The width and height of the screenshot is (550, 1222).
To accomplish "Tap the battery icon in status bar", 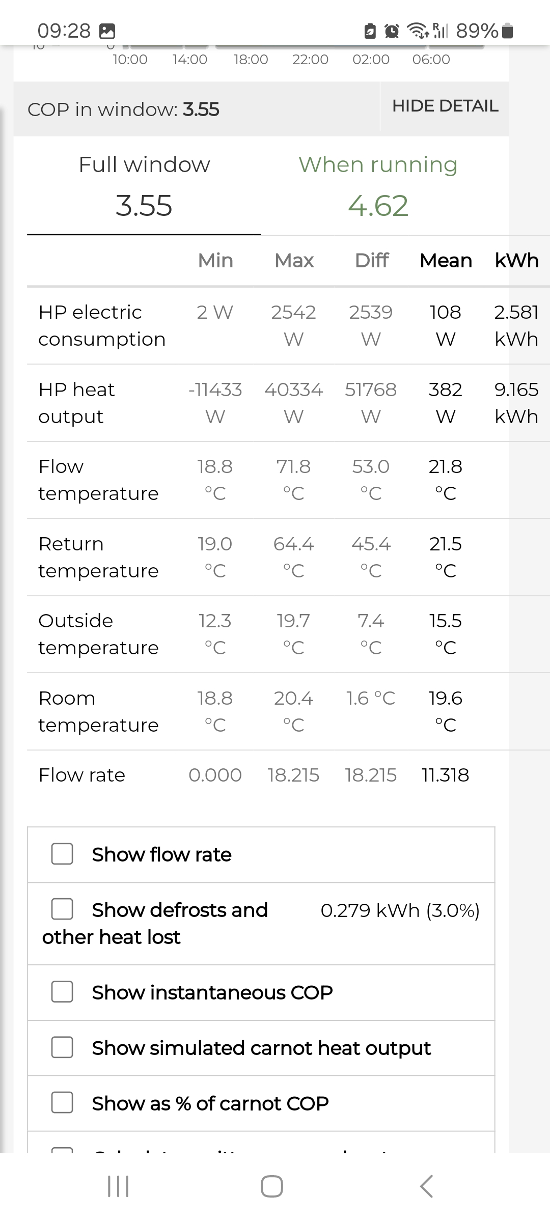I will (x=507, y=31).
